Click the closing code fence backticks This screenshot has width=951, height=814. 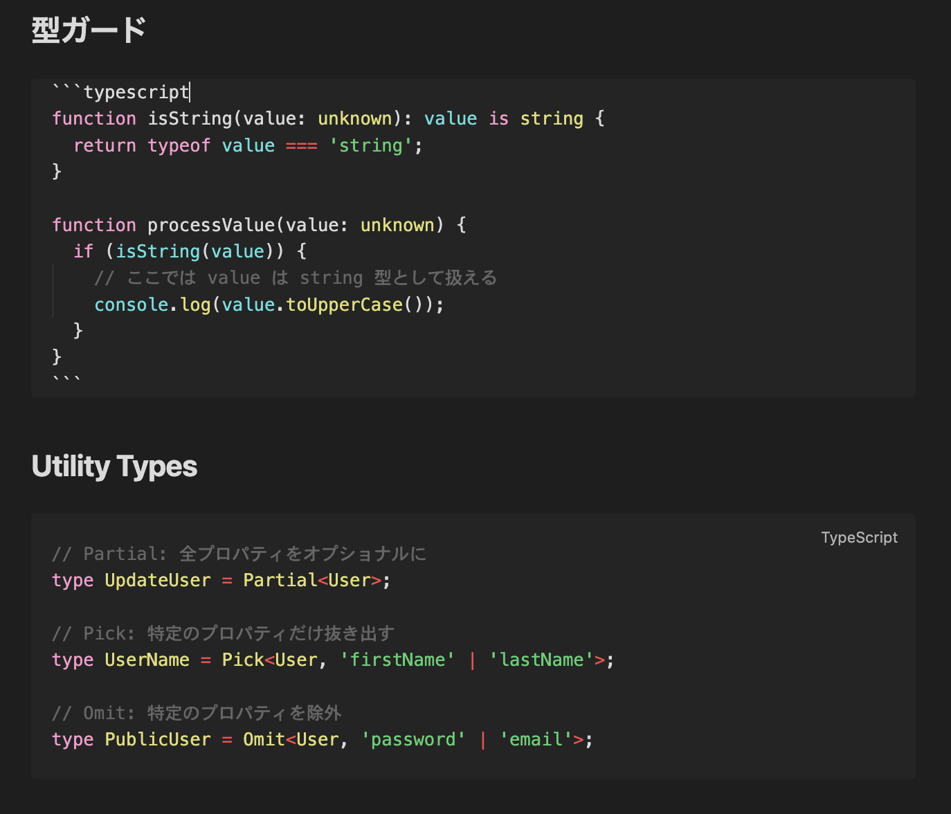point(66,378)
